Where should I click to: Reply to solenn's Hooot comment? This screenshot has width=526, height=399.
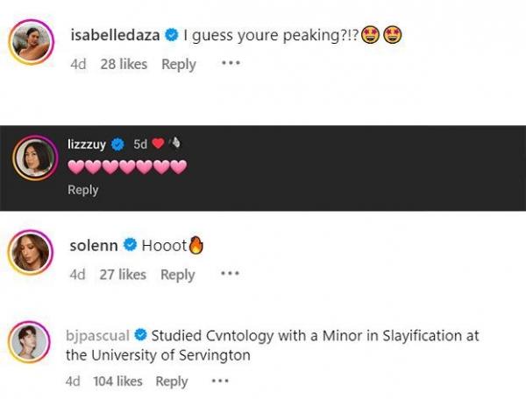[x=177, y=275]
